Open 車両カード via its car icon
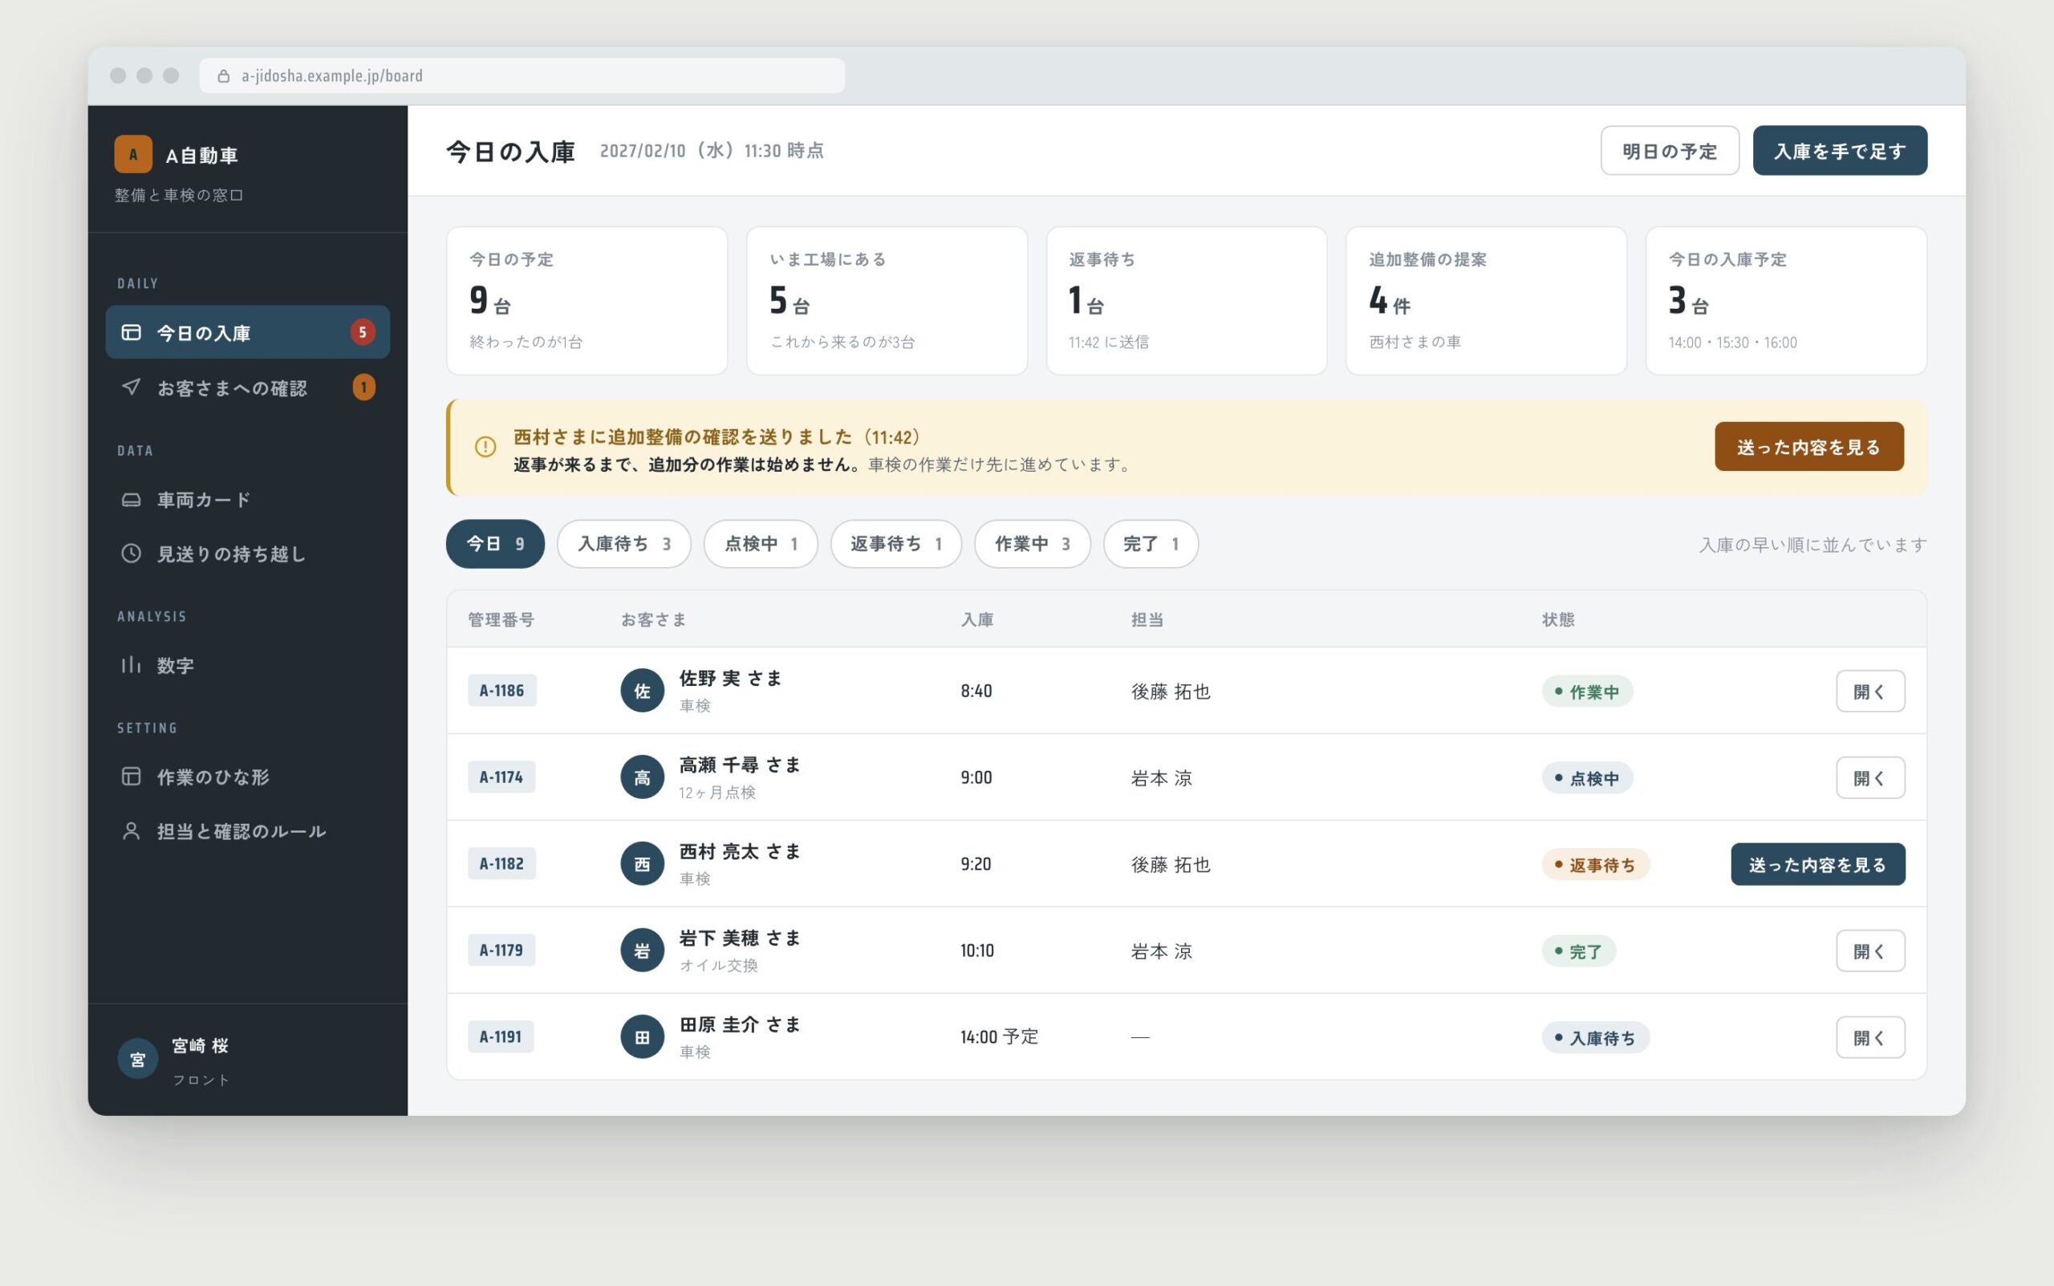 point(131,499)
